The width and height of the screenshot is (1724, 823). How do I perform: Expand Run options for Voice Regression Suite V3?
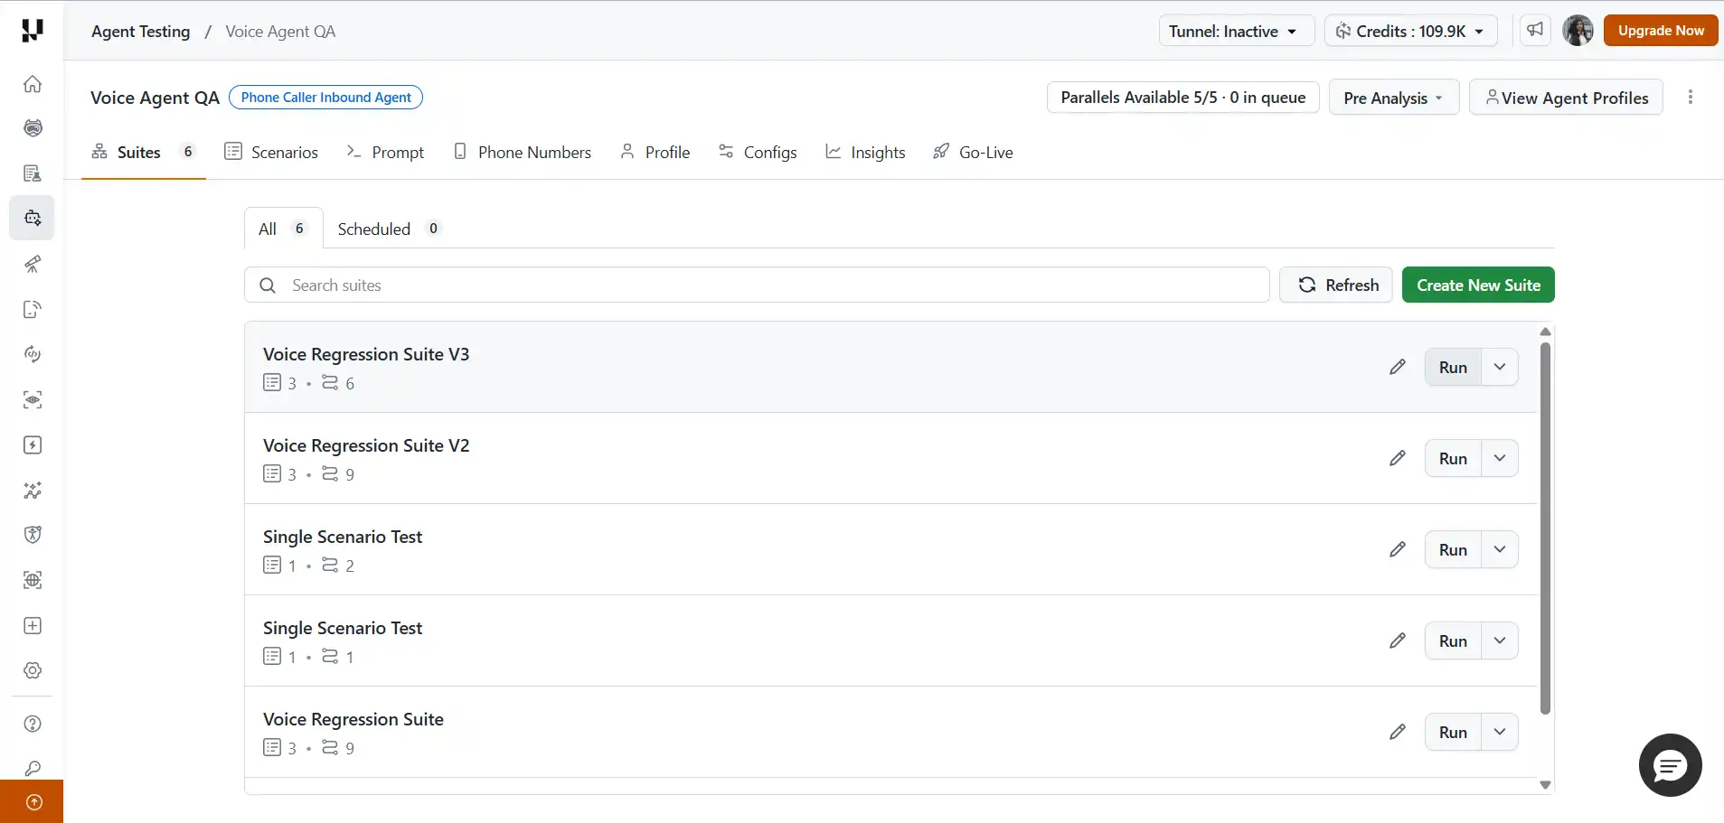click(1500, 367)
